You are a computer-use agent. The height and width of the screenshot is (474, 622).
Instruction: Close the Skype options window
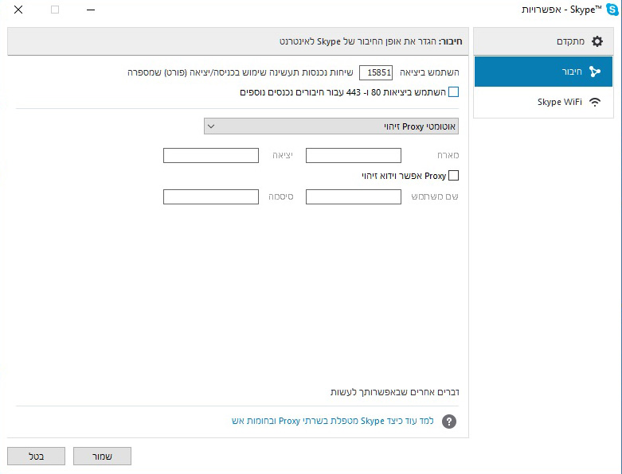click(18, 10)
